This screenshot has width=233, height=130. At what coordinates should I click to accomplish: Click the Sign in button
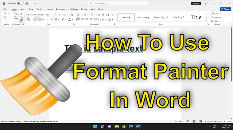click(x=196, y=4)
